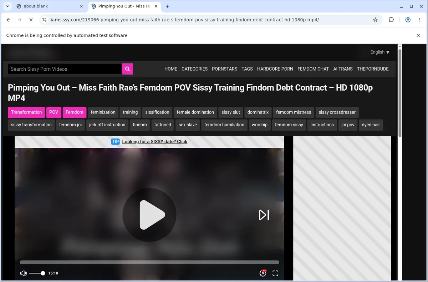Start video with large play button
Image resolution: width=428 pixels, height=282 pixels.
point(149,215)
